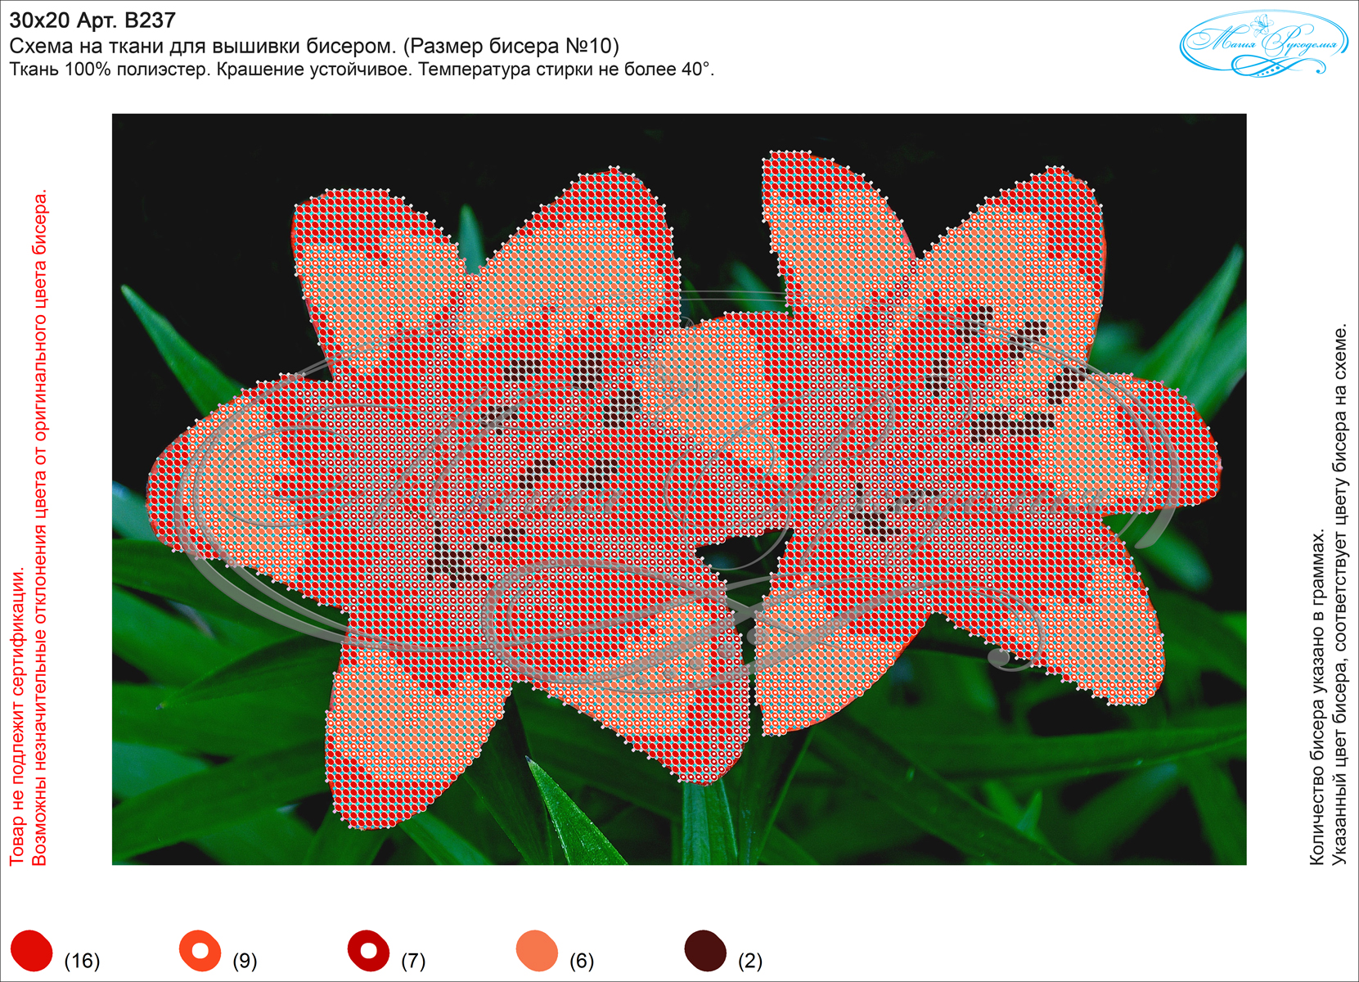This screenshot has width=1359, height=982.
Task: Click the solid red bead swatch
Action: 31,951
